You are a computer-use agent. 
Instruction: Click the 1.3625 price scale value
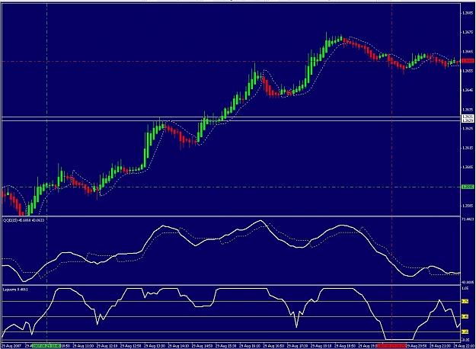click(x=468, y=129)
